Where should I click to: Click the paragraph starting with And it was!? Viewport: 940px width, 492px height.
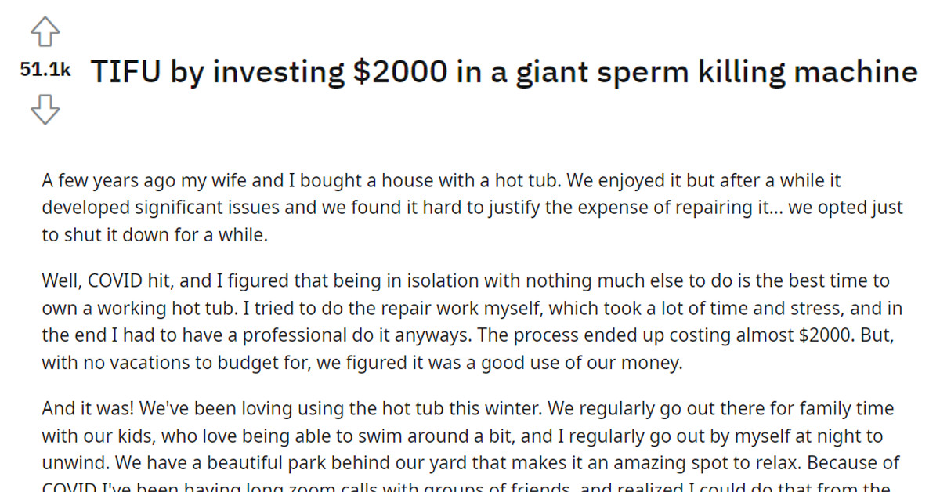pyautogui.click(x=470, y=435)
